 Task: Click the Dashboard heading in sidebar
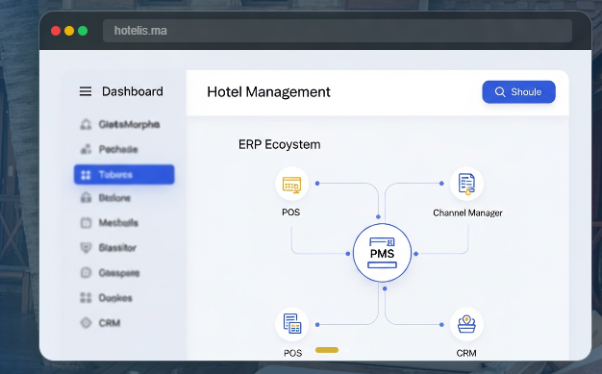coord(133,91)
